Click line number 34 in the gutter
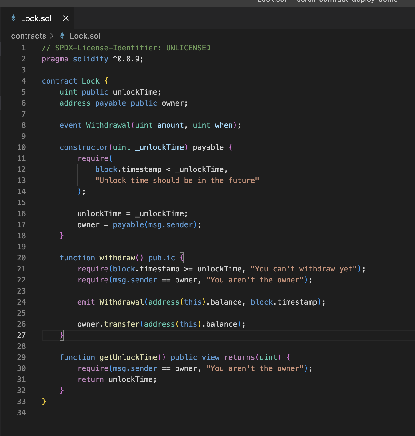The image size is (415, 436). (21, 413)
